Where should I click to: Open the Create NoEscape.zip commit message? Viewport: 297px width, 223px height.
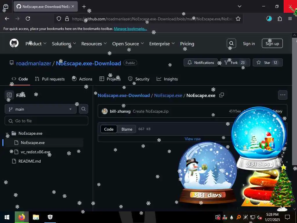(151, 111)
